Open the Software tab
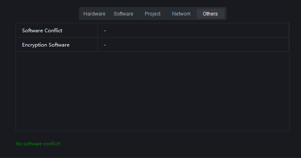Screen dimensions: 301x158 coord(124,13)
